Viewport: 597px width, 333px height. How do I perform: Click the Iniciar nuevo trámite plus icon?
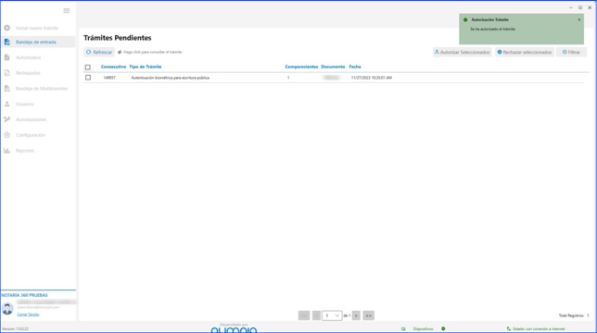click(6, 28)
